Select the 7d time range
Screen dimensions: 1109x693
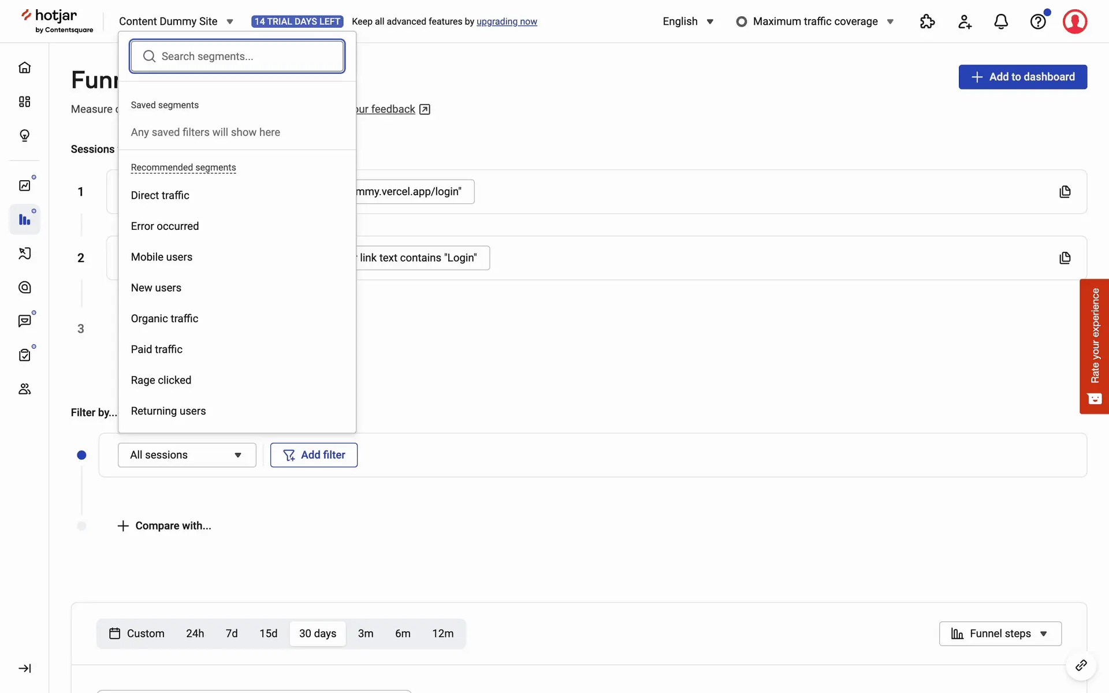pos(232,634)
